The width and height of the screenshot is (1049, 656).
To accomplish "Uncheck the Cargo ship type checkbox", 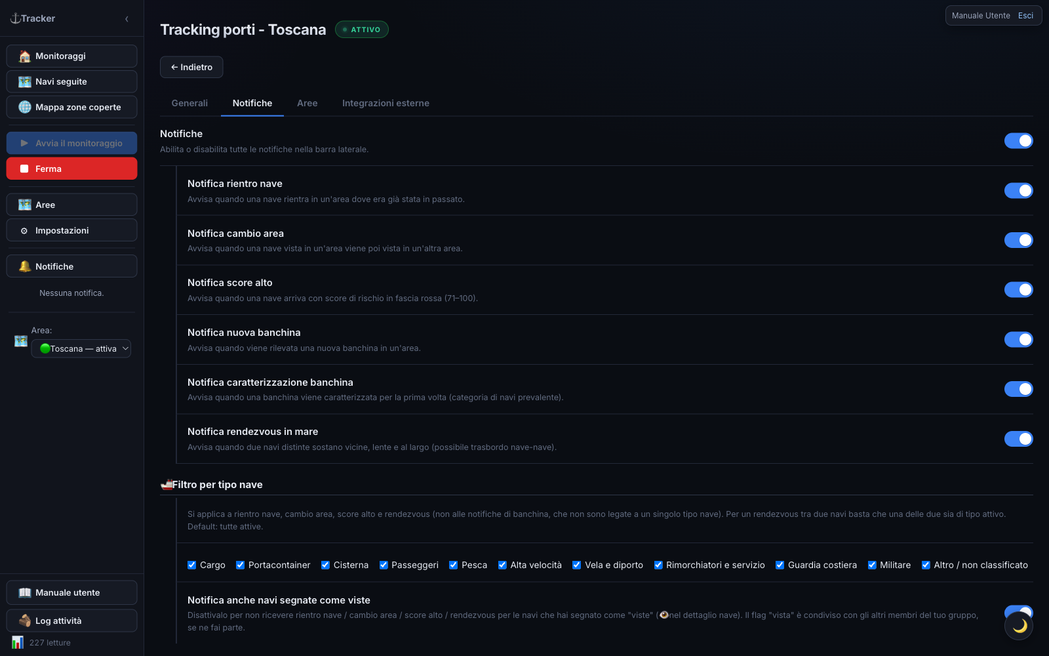I will click(192, 565).
